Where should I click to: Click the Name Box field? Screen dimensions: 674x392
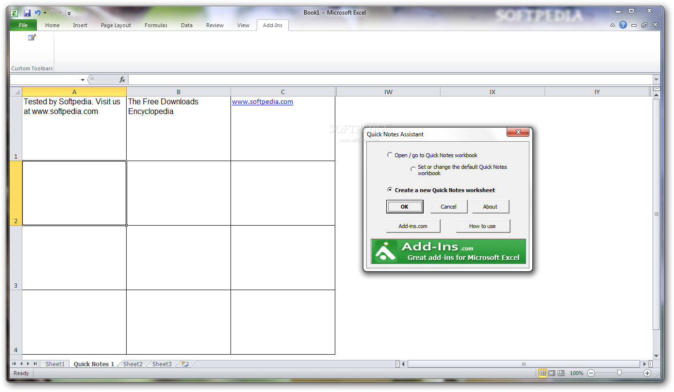click(45, 80)
